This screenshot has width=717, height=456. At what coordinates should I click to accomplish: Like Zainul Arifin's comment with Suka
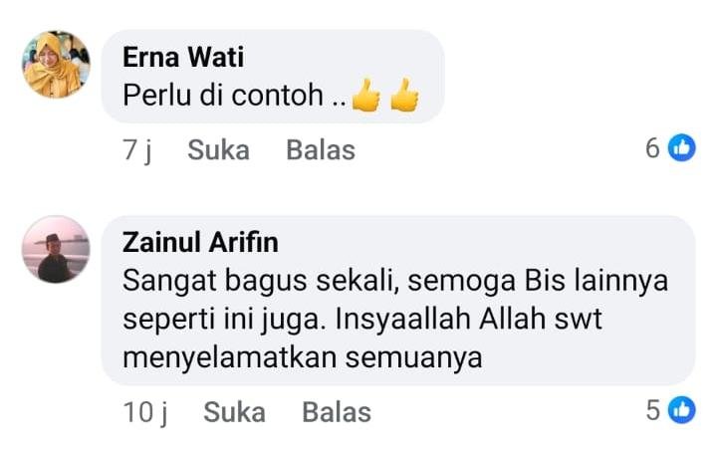(x=234, y=411)
